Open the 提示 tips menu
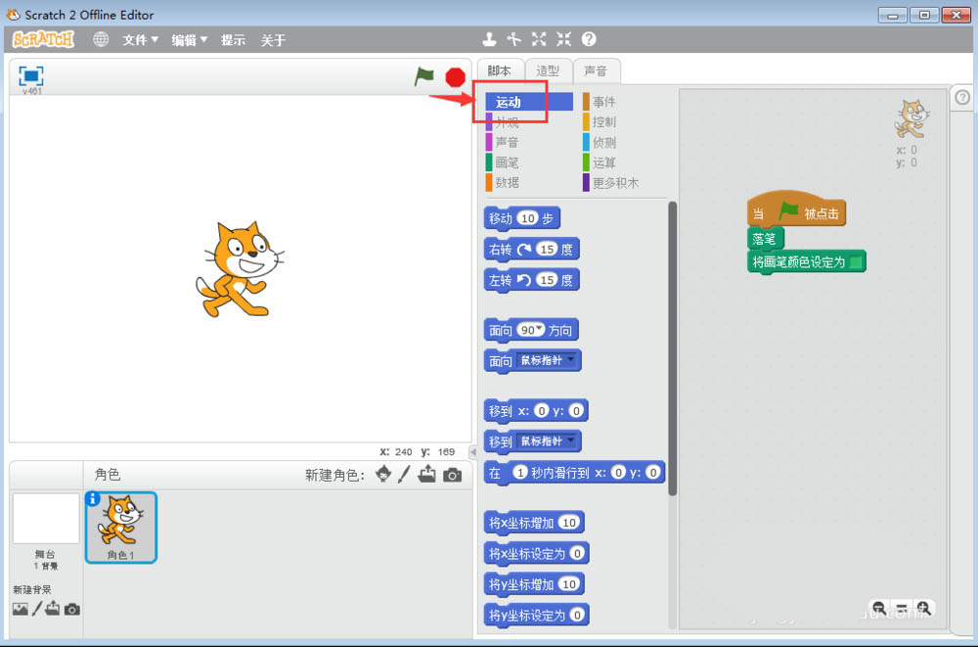 pyautogui.click(x=233, y=40)
